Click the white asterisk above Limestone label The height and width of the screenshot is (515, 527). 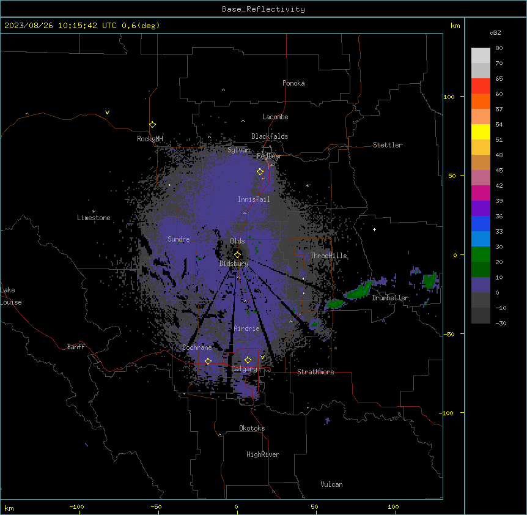click(94, 212)
